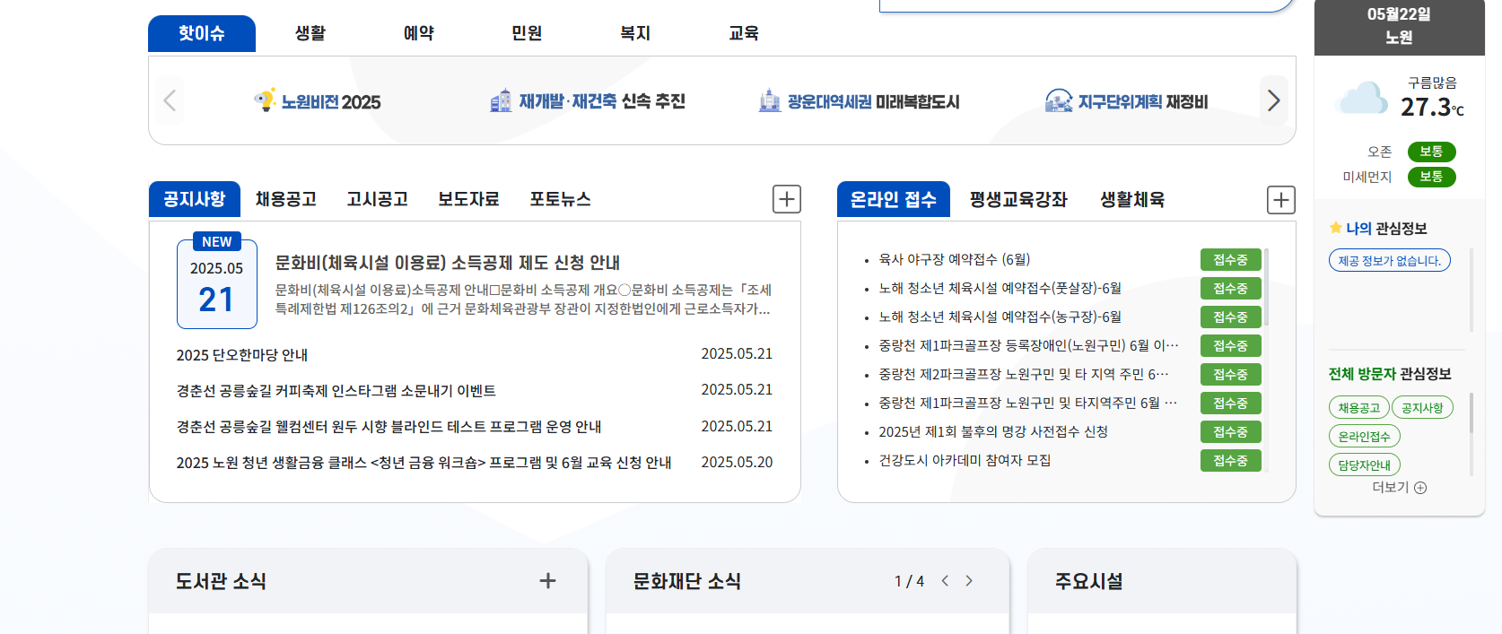Open 2025 노원 청년 생활금융 클래스 notice

(x=424, y=463)
